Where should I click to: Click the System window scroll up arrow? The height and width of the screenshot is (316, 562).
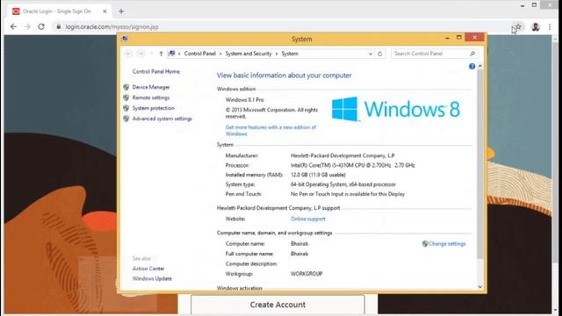click(480, 67)
